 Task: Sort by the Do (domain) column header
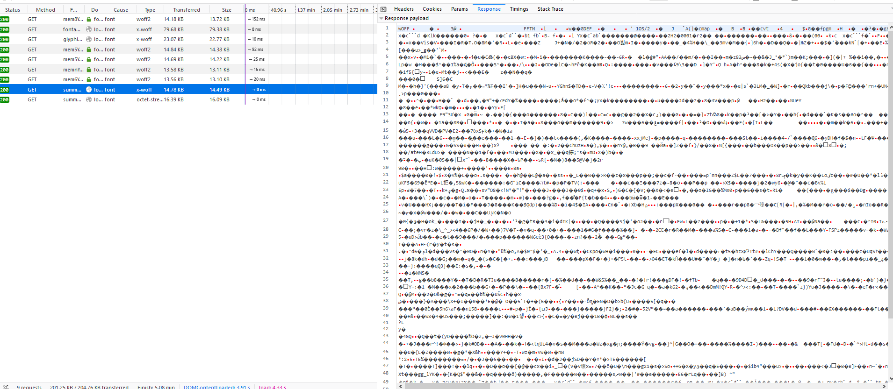point(94,10)
